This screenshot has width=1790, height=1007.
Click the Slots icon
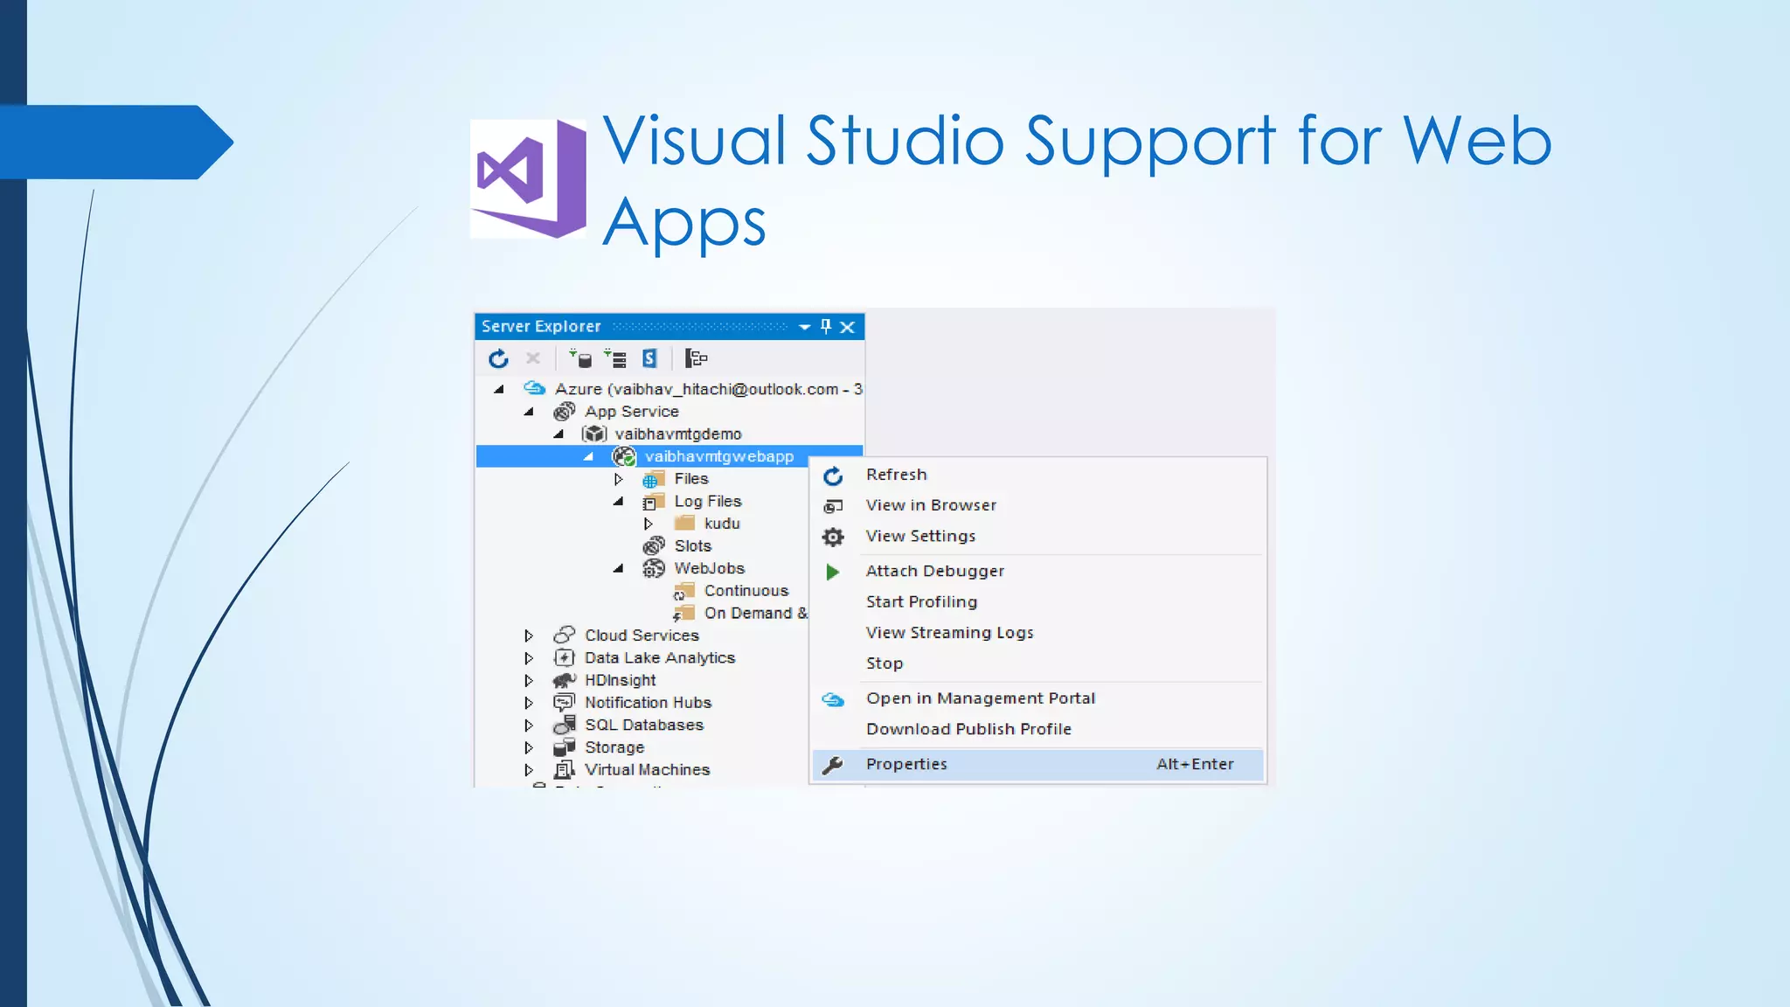pyautogui.click(x=654, y=545)
